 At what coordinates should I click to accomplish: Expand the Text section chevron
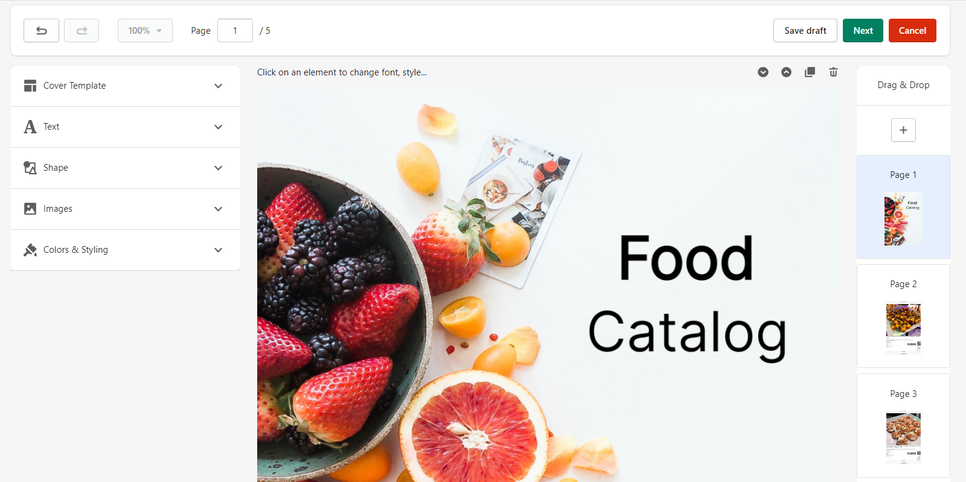(x=219, y=127)
